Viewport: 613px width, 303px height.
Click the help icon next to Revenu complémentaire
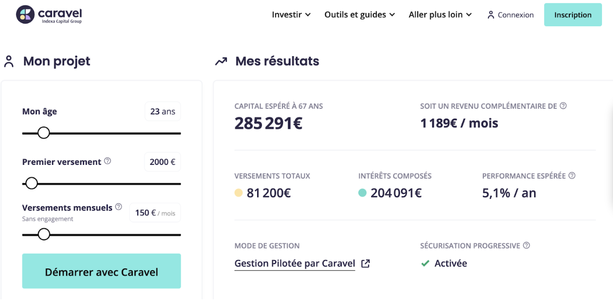click(x=563, y=106)
